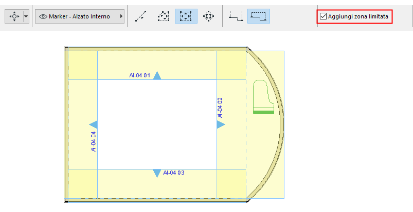This screenshot has height=212, width=413.
Task: Select the rotated rectangle geometry method icon
Action: click(208, 16)
